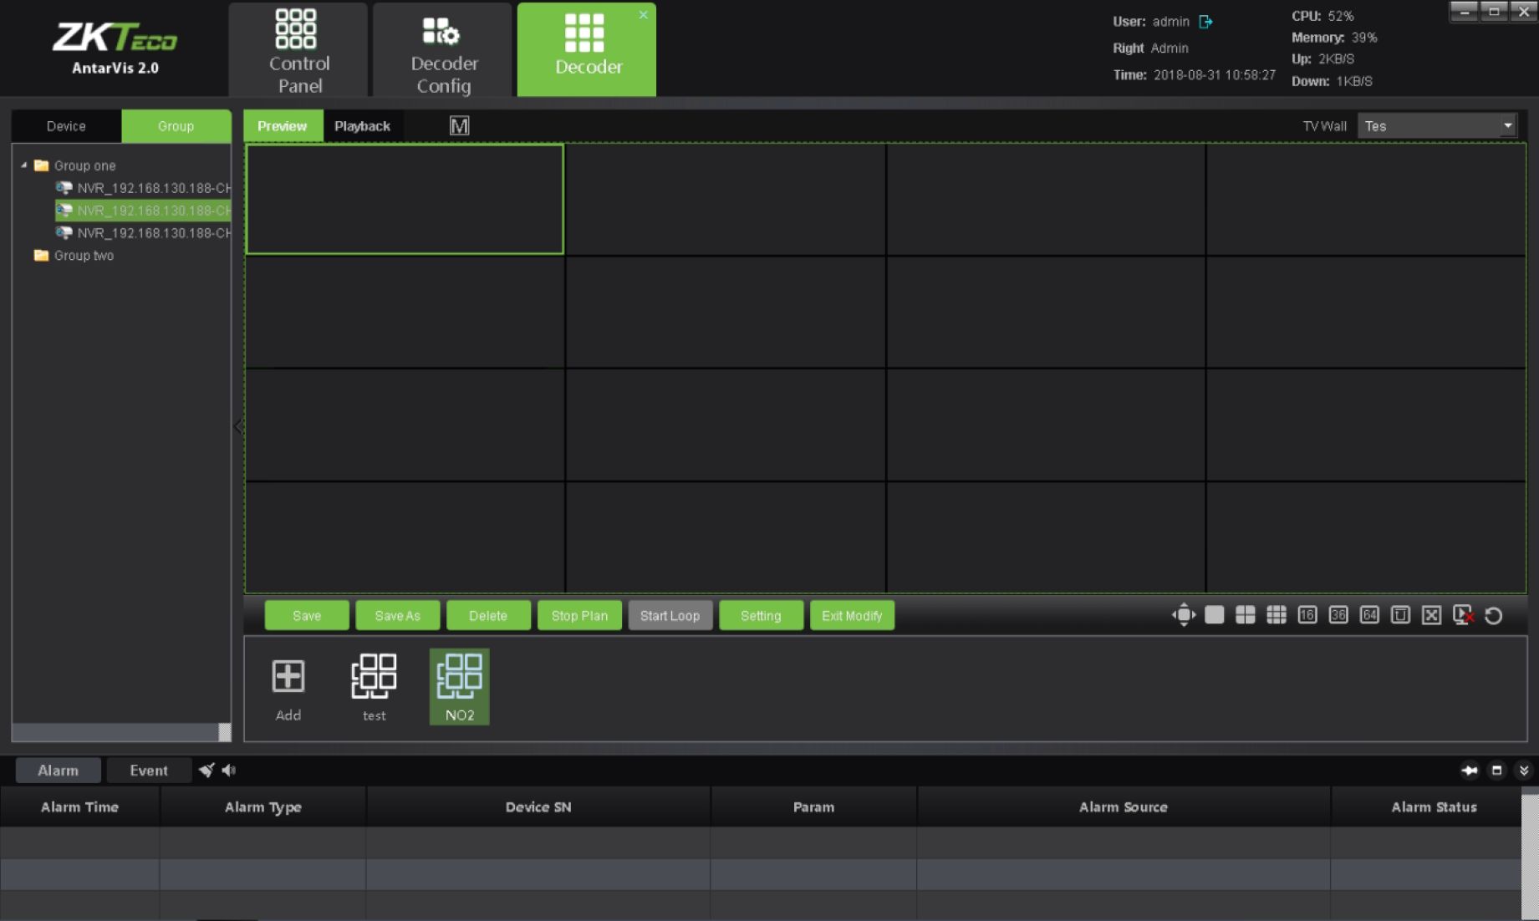Open the PTZ direction control icon
Screen dimensions: 1539x921
(1183, 615)
